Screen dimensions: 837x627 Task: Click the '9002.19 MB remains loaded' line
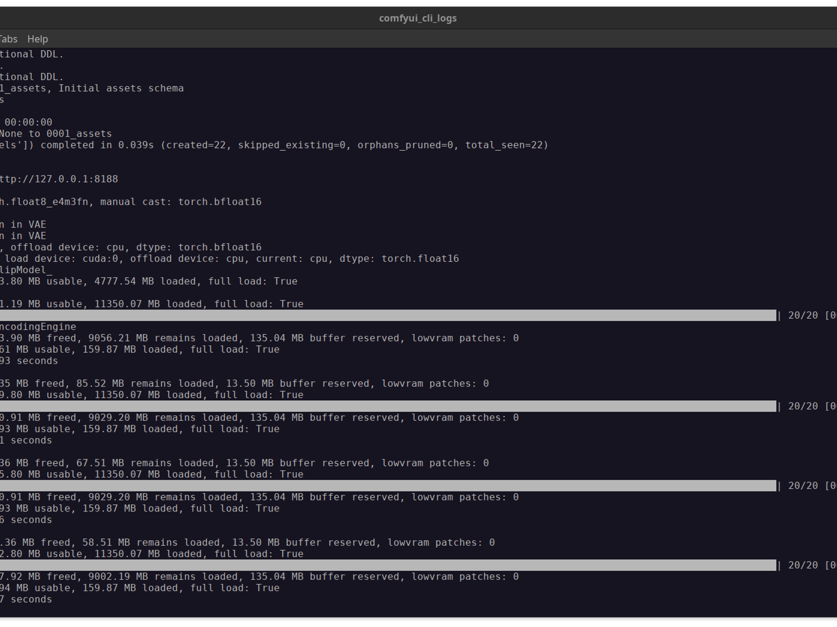[259, 577]
